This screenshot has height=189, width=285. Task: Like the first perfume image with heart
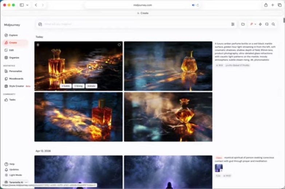pos(119,45)
